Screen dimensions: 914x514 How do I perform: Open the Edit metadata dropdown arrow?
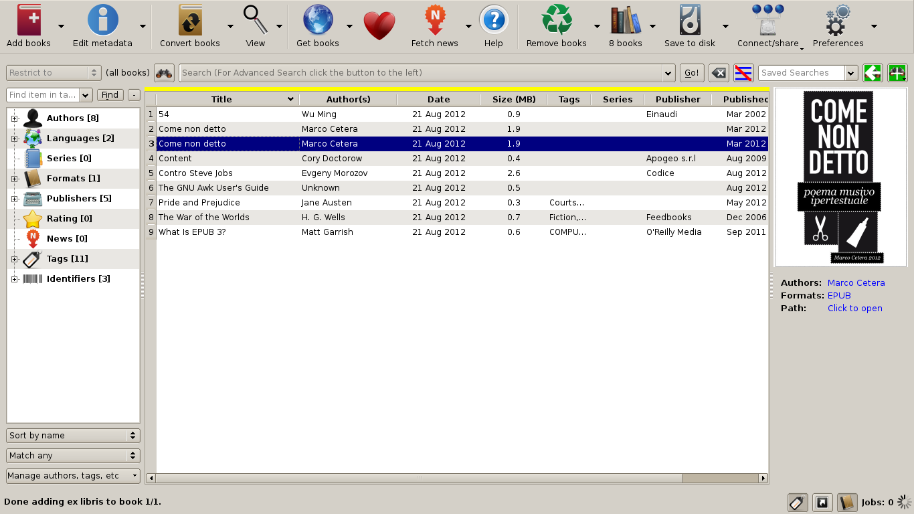click(x=143, y=26)
